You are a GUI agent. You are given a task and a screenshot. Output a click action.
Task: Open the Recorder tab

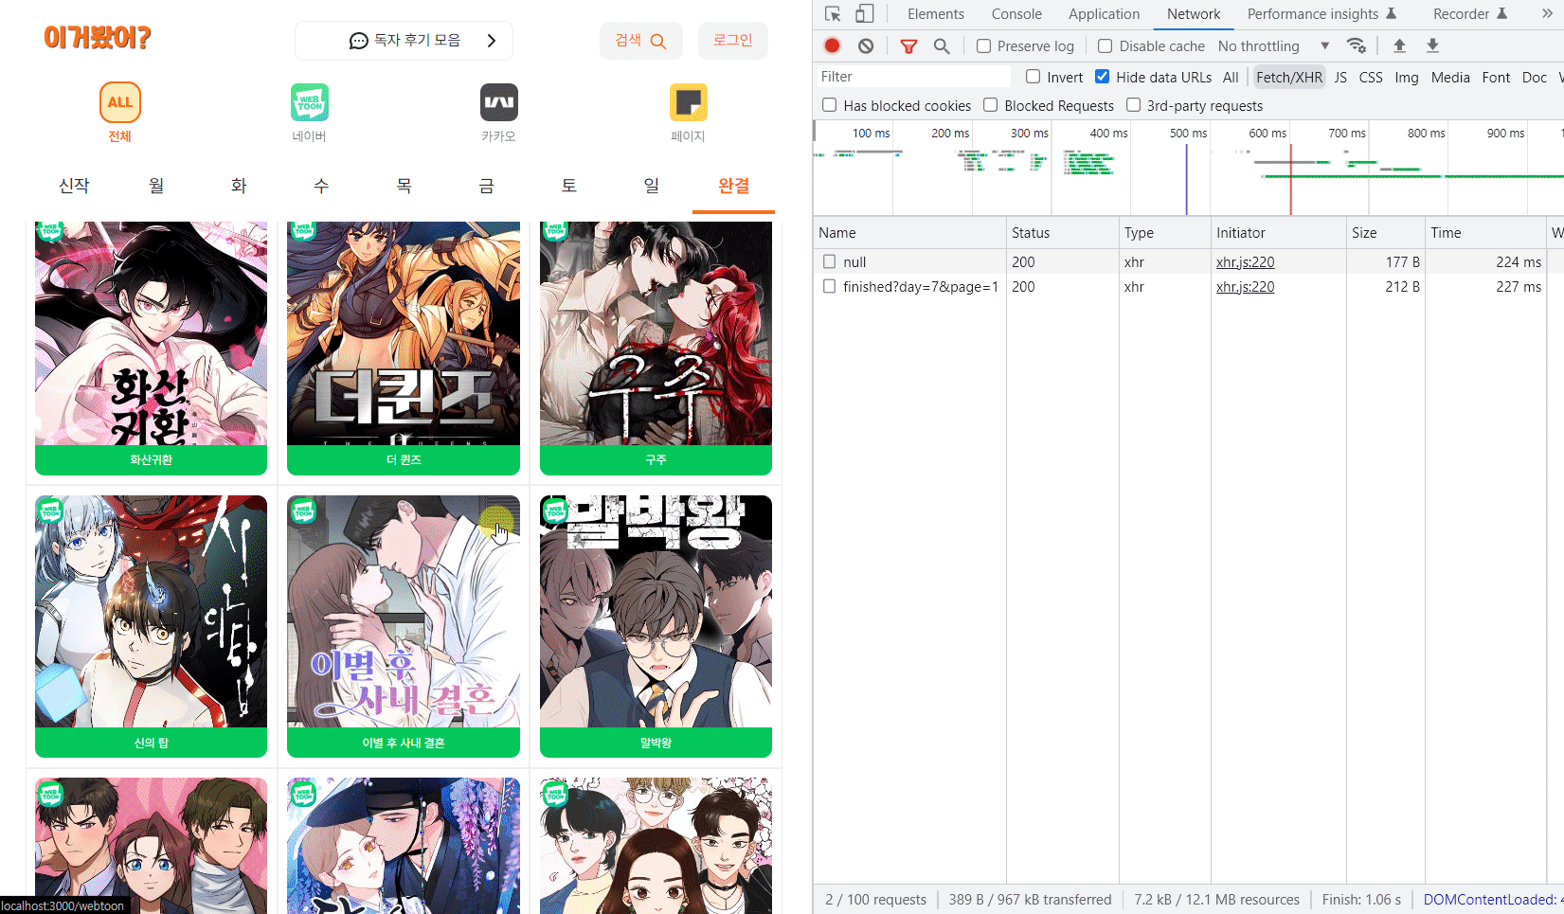coord(1469,14)
